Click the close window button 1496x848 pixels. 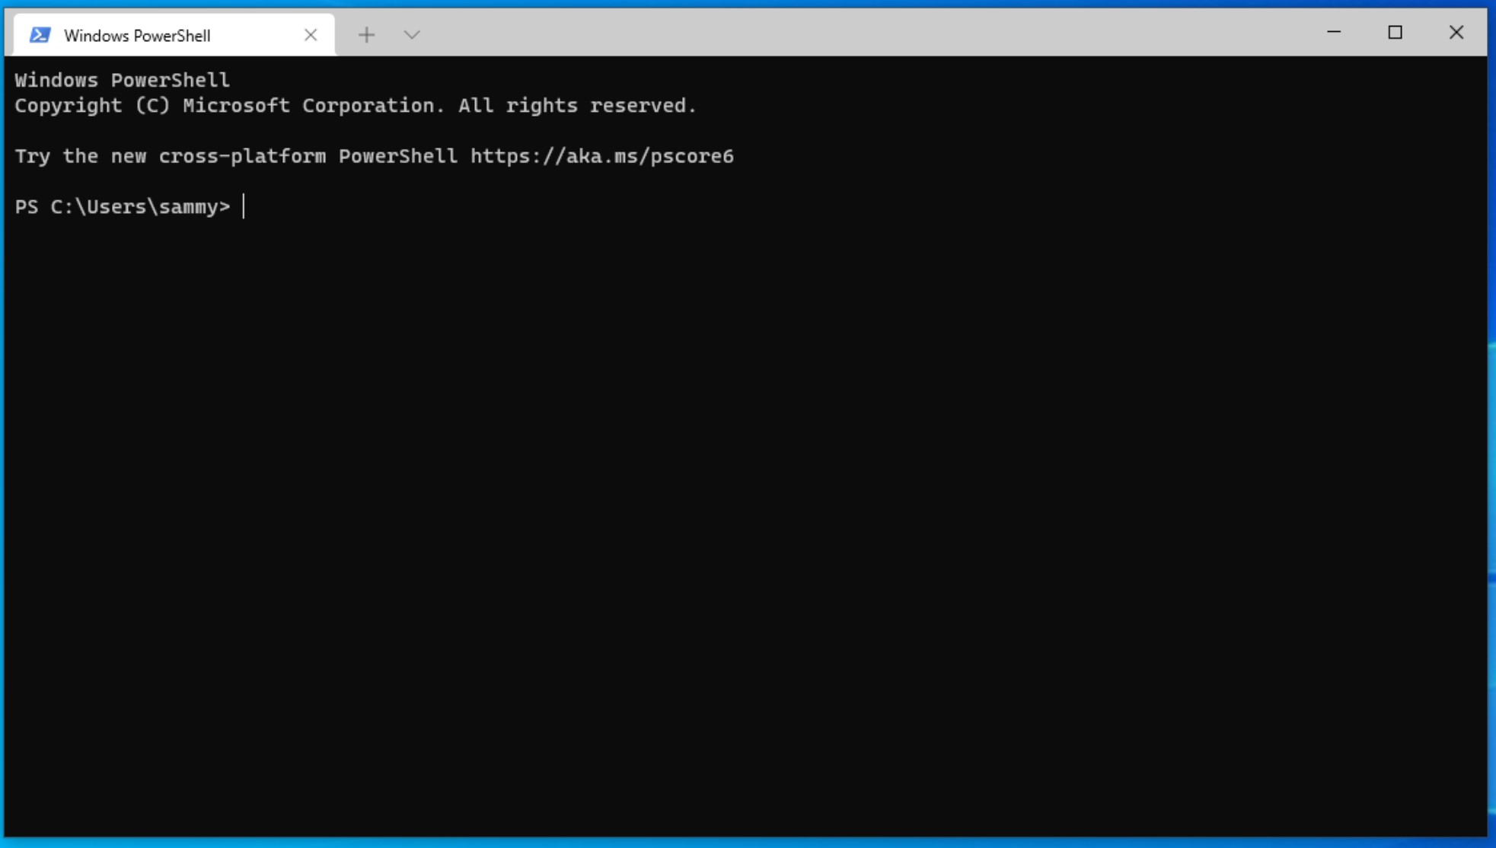point(1456,32)
